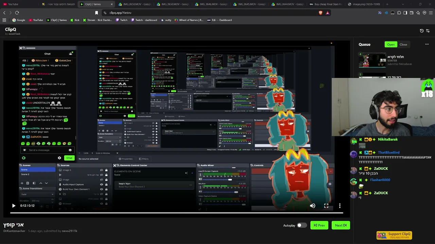
Task: Open the Wheel of Names bookmark
Action: coord(189,20)
